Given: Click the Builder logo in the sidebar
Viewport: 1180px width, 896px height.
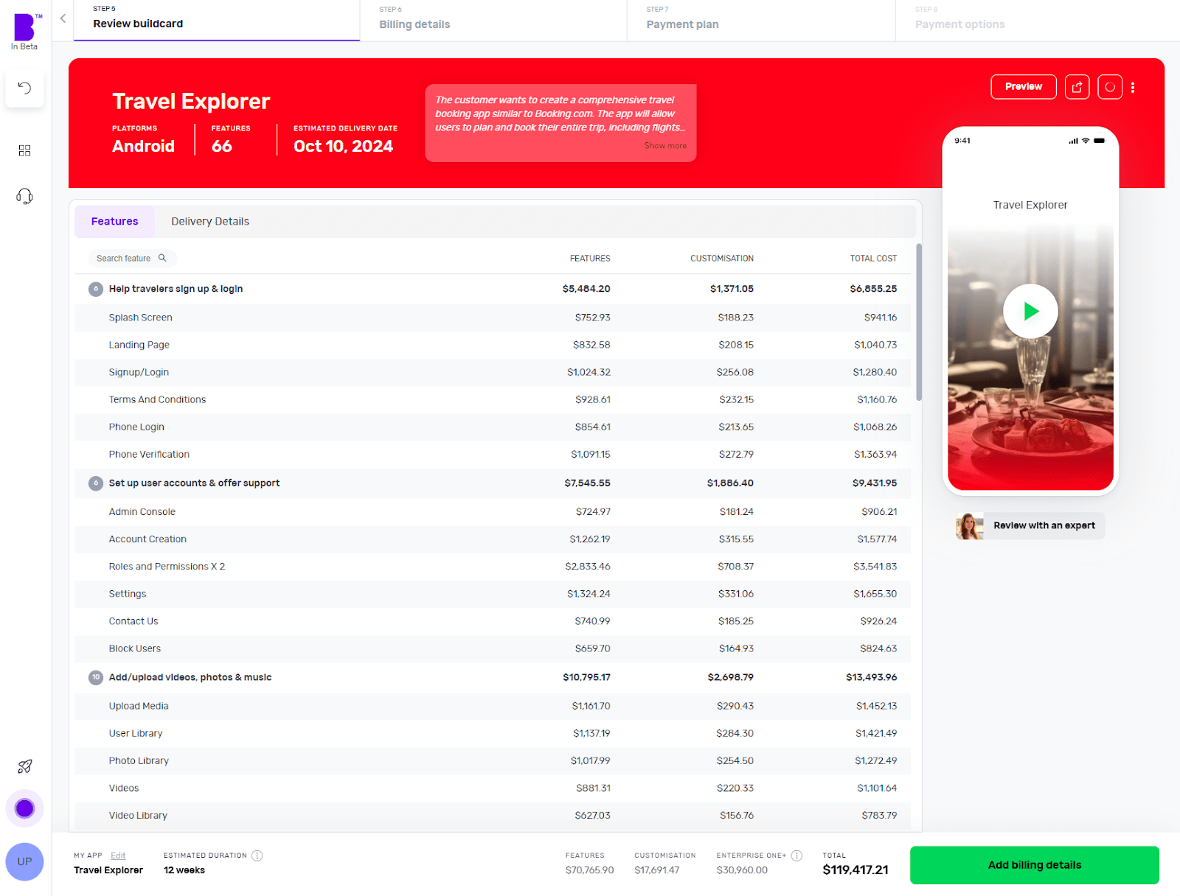Looking at the screenshot, I should coord(24,28).
